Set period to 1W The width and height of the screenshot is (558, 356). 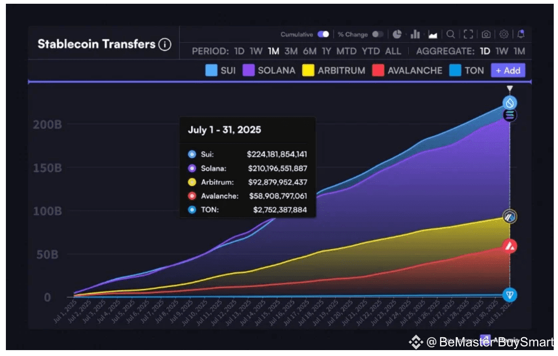[x=256, y=51]
